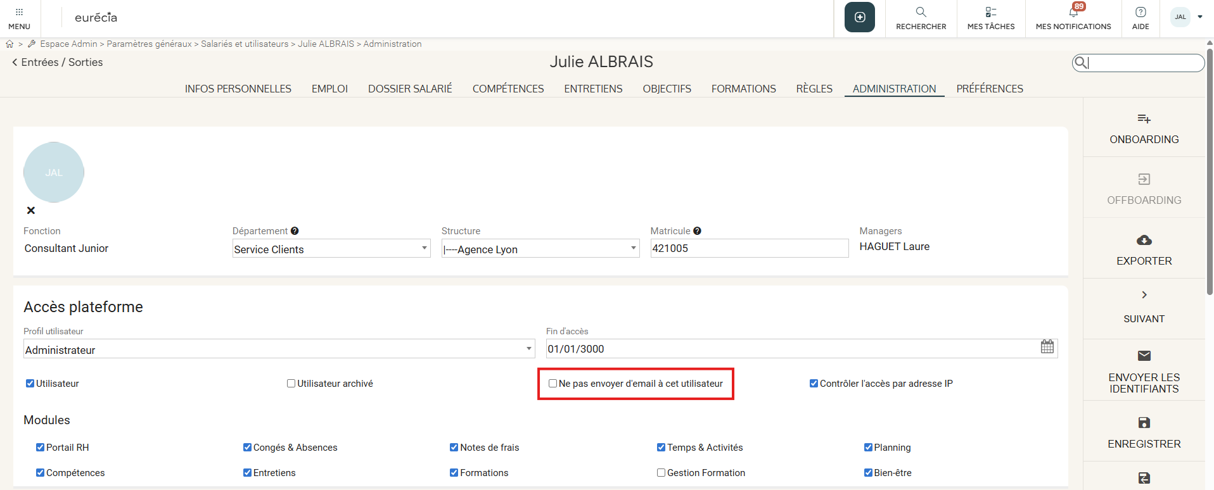
Task: Open calendar picker for Fin d'accès
Action: [x=1047, y=347]
